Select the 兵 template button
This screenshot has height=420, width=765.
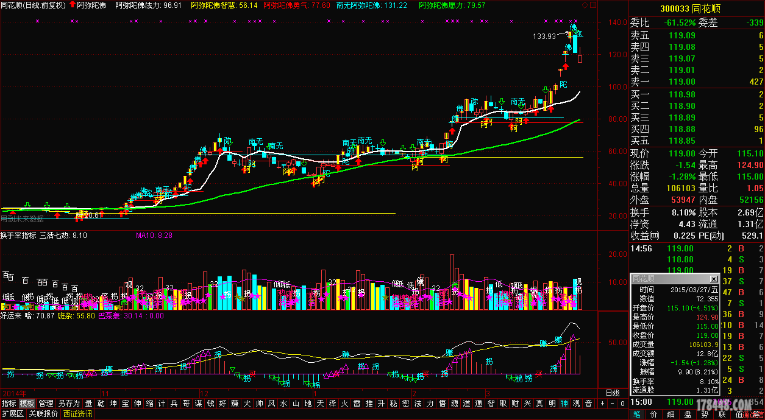click(174, 403)
